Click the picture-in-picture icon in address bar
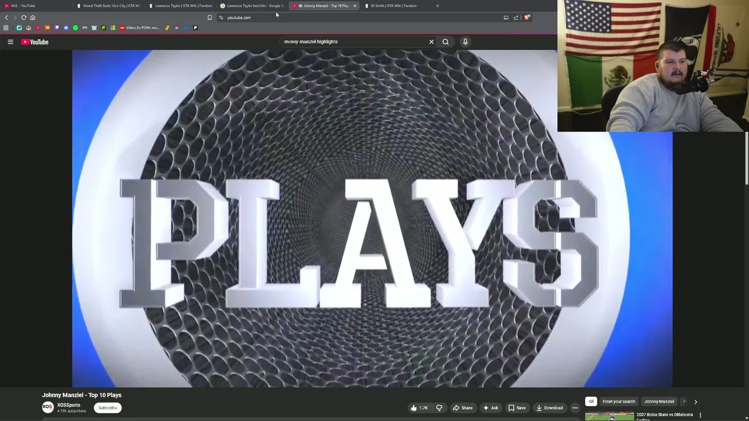The width and height of the screenshot is (749, 421). [506, 18]
